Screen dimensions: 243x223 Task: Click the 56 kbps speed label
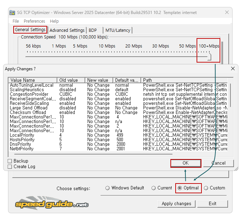pos(33,46)
